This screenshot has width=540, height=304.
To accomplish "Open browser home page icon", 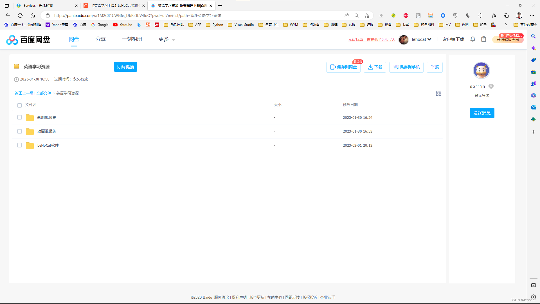I will [x=33, y=15].
